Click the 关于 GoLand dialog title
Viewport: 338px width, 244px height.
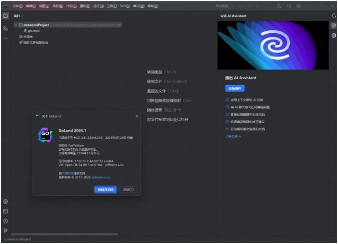[x=51, y=116]
